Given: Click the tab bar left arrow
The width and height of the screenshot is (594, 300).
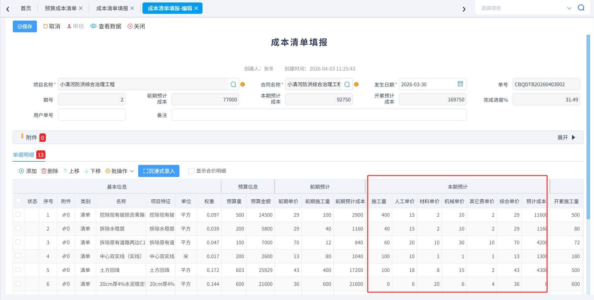Looking at the screenshot, I should tap(8, 9).
